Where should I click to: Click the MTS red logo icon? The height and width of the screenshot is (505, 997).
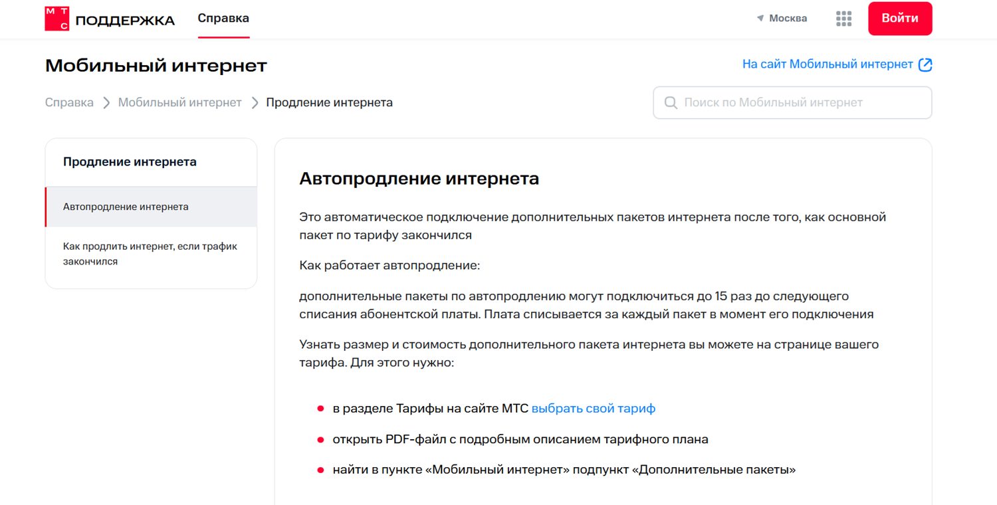pyautogui.click(x=56, y=19)
